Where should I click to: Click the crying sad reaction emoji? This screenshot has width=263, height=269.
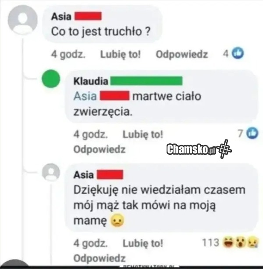click(x=252, y=242)
